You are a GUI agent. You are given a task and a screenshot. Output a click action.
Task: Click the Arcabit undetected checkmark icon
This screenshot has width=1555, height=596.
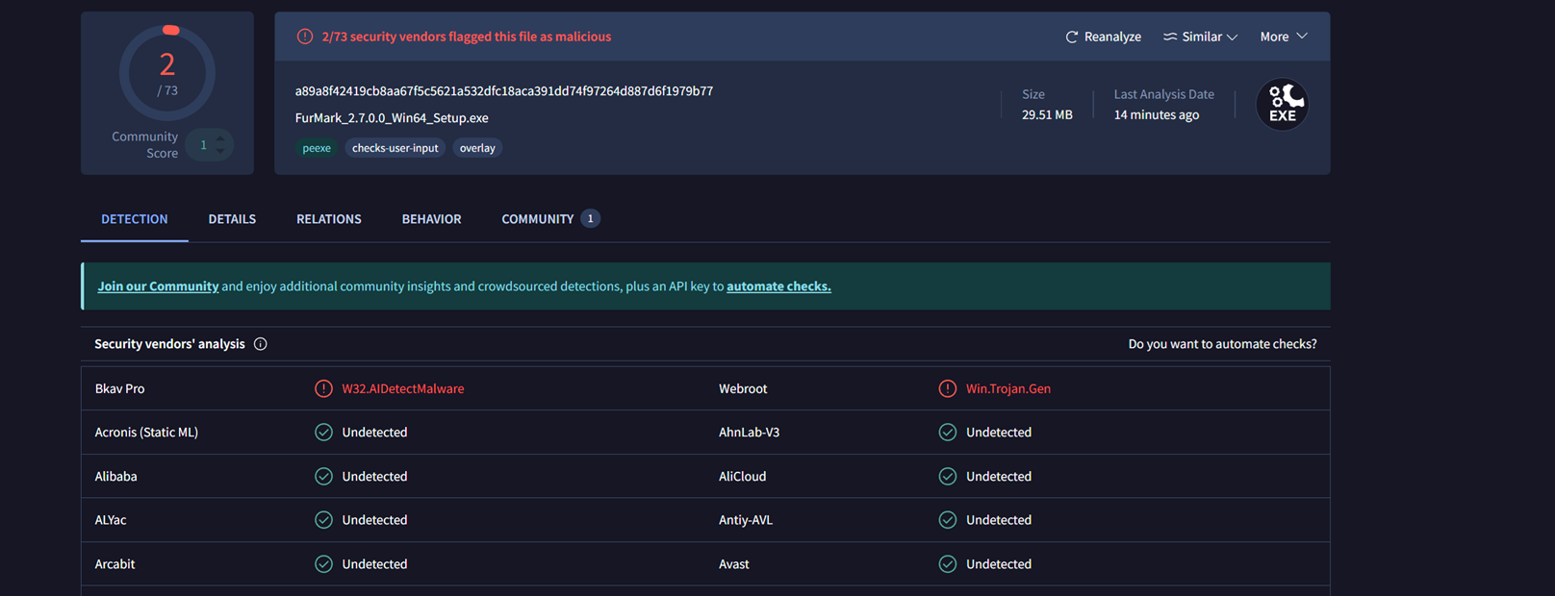click(323, 564)
